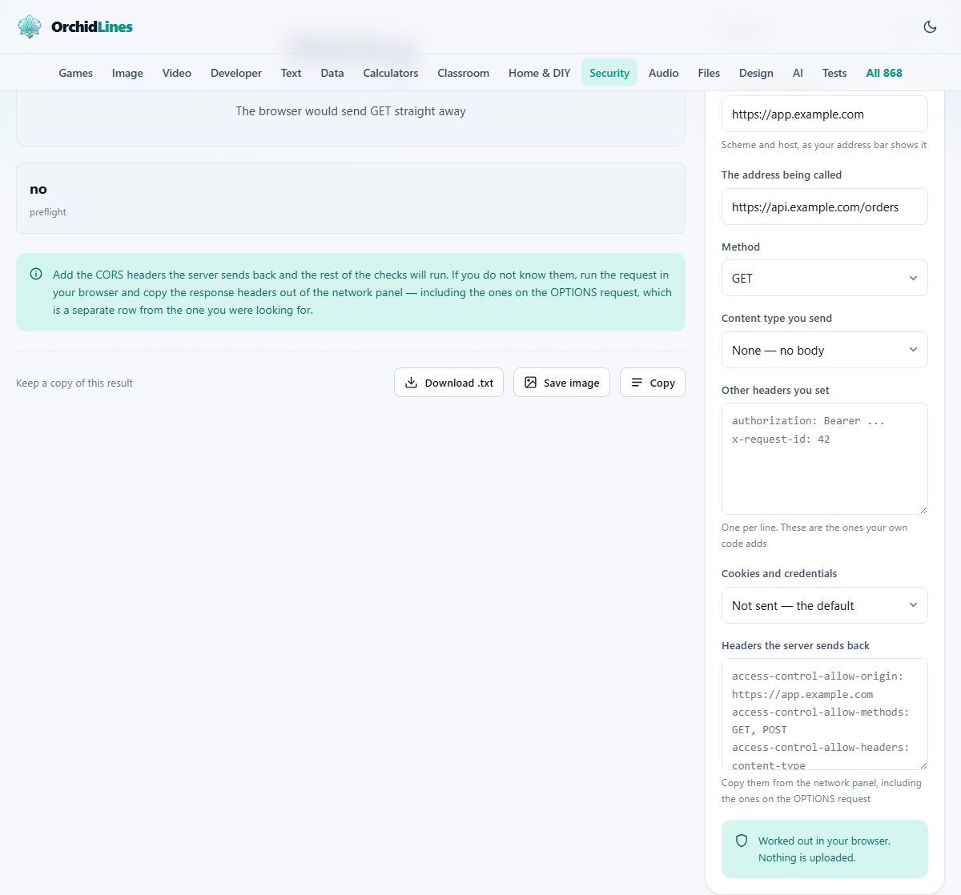The height and width of the screenshot is (895, 961).
Task: Open the Data category
Action: pos(332,73)
